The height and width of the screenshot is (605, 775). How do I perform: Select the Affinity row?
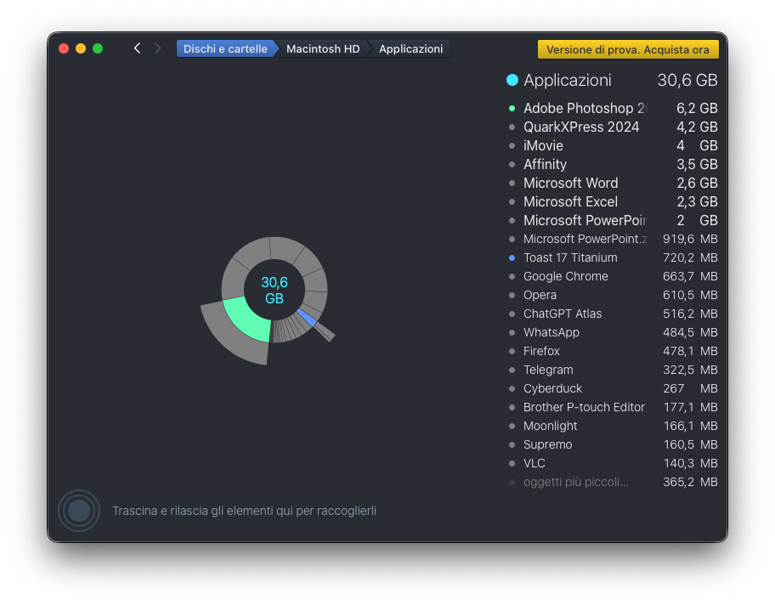613,165
